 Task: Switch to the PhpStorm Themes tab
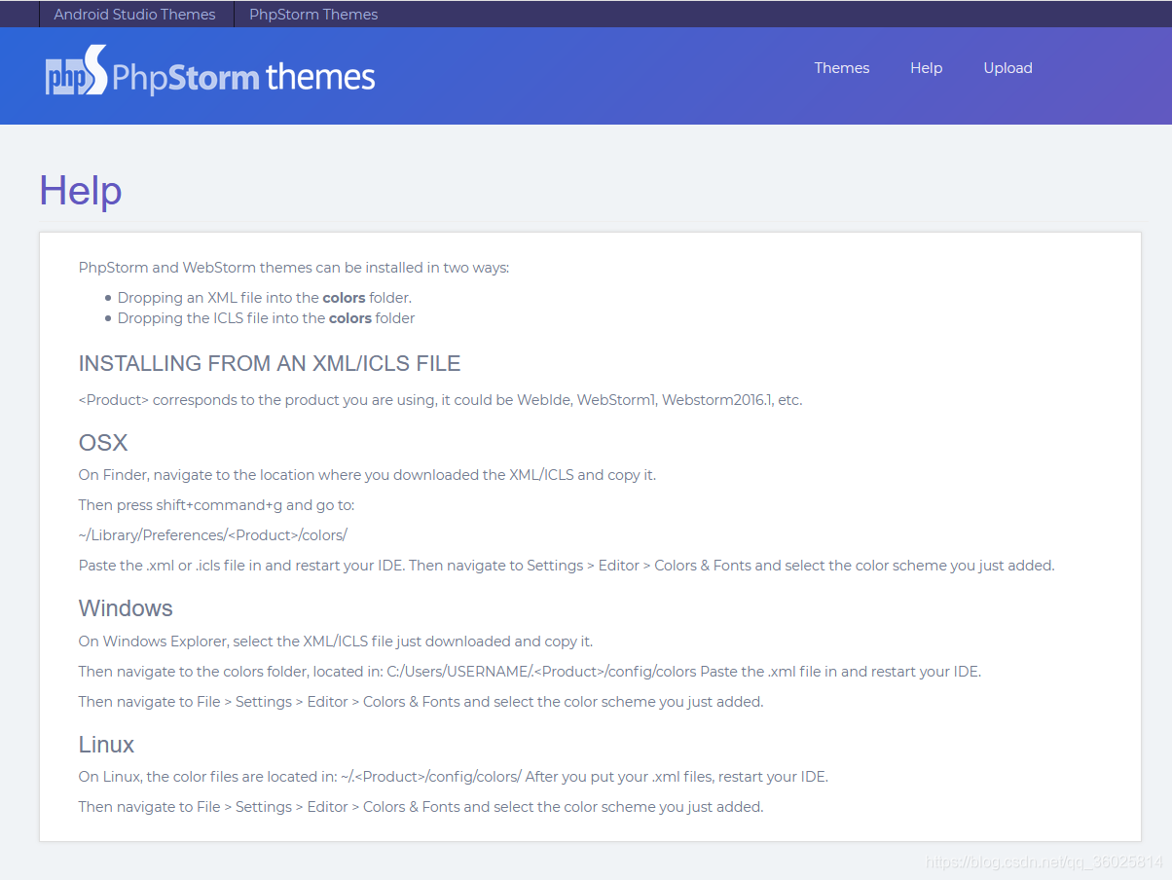[x=313, y=14]
